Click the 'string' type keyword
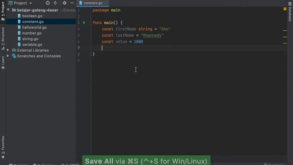The image size is (293, 165). click(145, 29)
